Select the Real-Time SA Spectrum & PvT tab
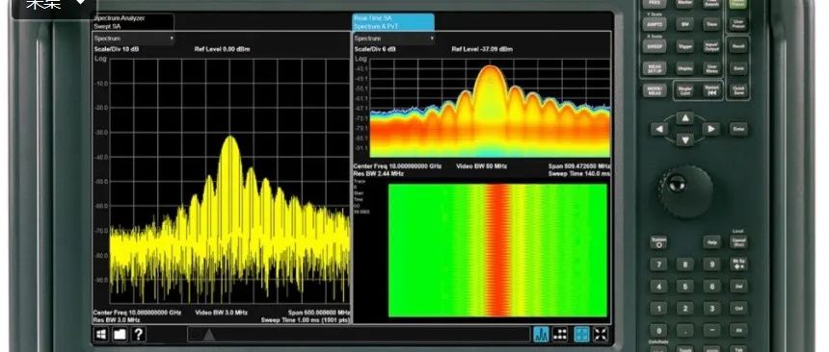The width and height of the screenshot is (829, 352). coord(393,22)
